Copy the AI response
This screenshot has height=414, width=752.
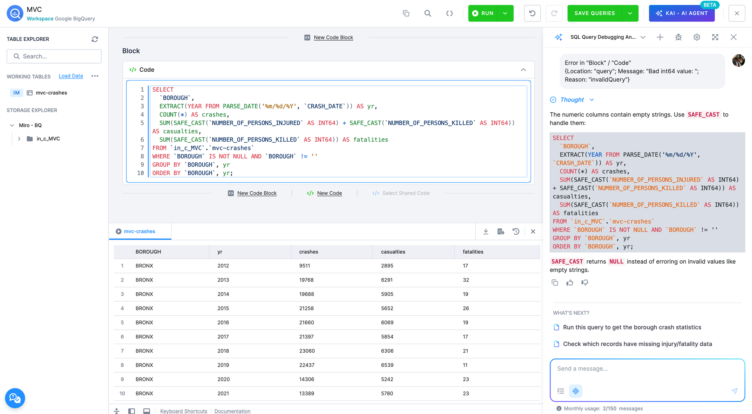(x=555, y=283)
